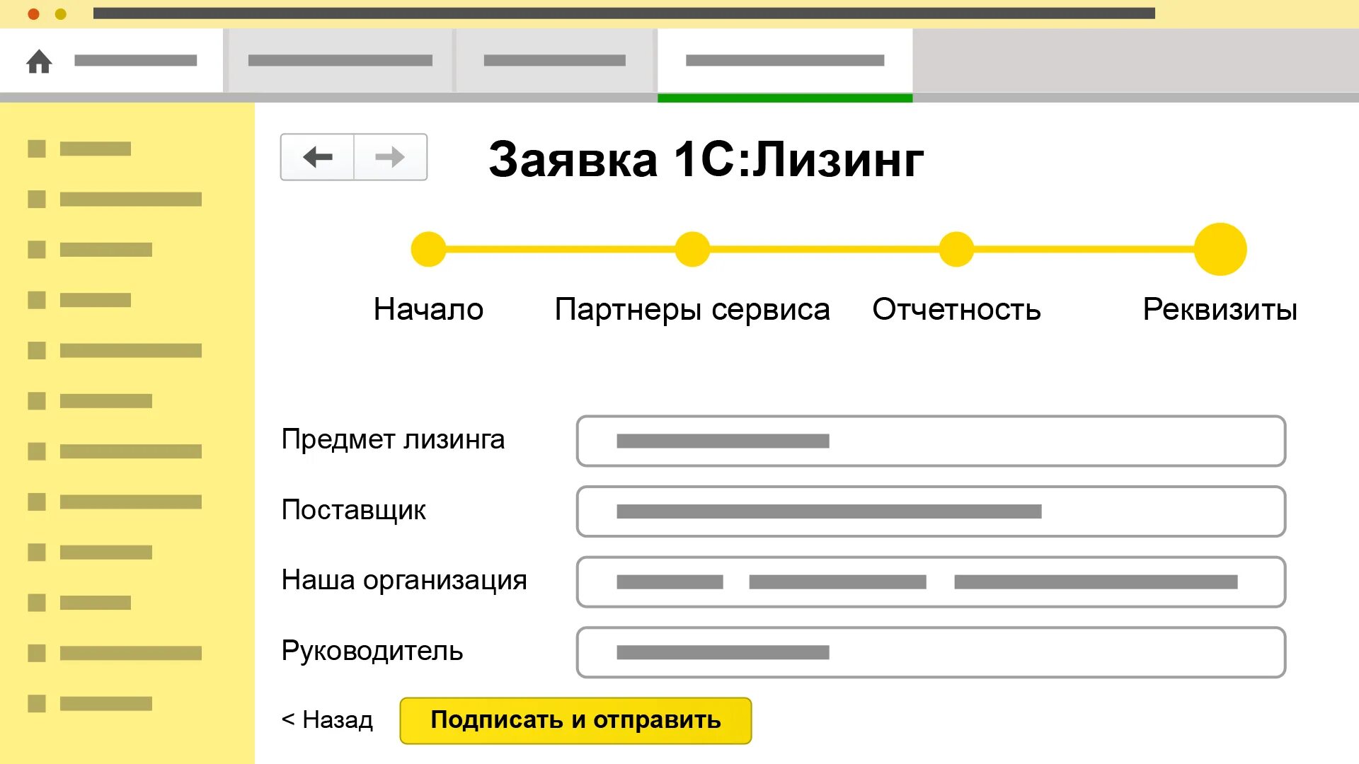This screenshot has width=1359, height=764.
Task: Click inside the Наша организация input field
Action: pos(931,581)
